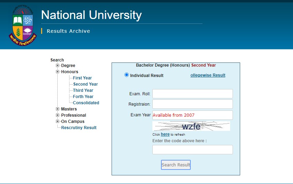Image resolution: width=293 pixels, height=184 pixels.
Task: Expand the Degree tree node
Action: [58, 66]
